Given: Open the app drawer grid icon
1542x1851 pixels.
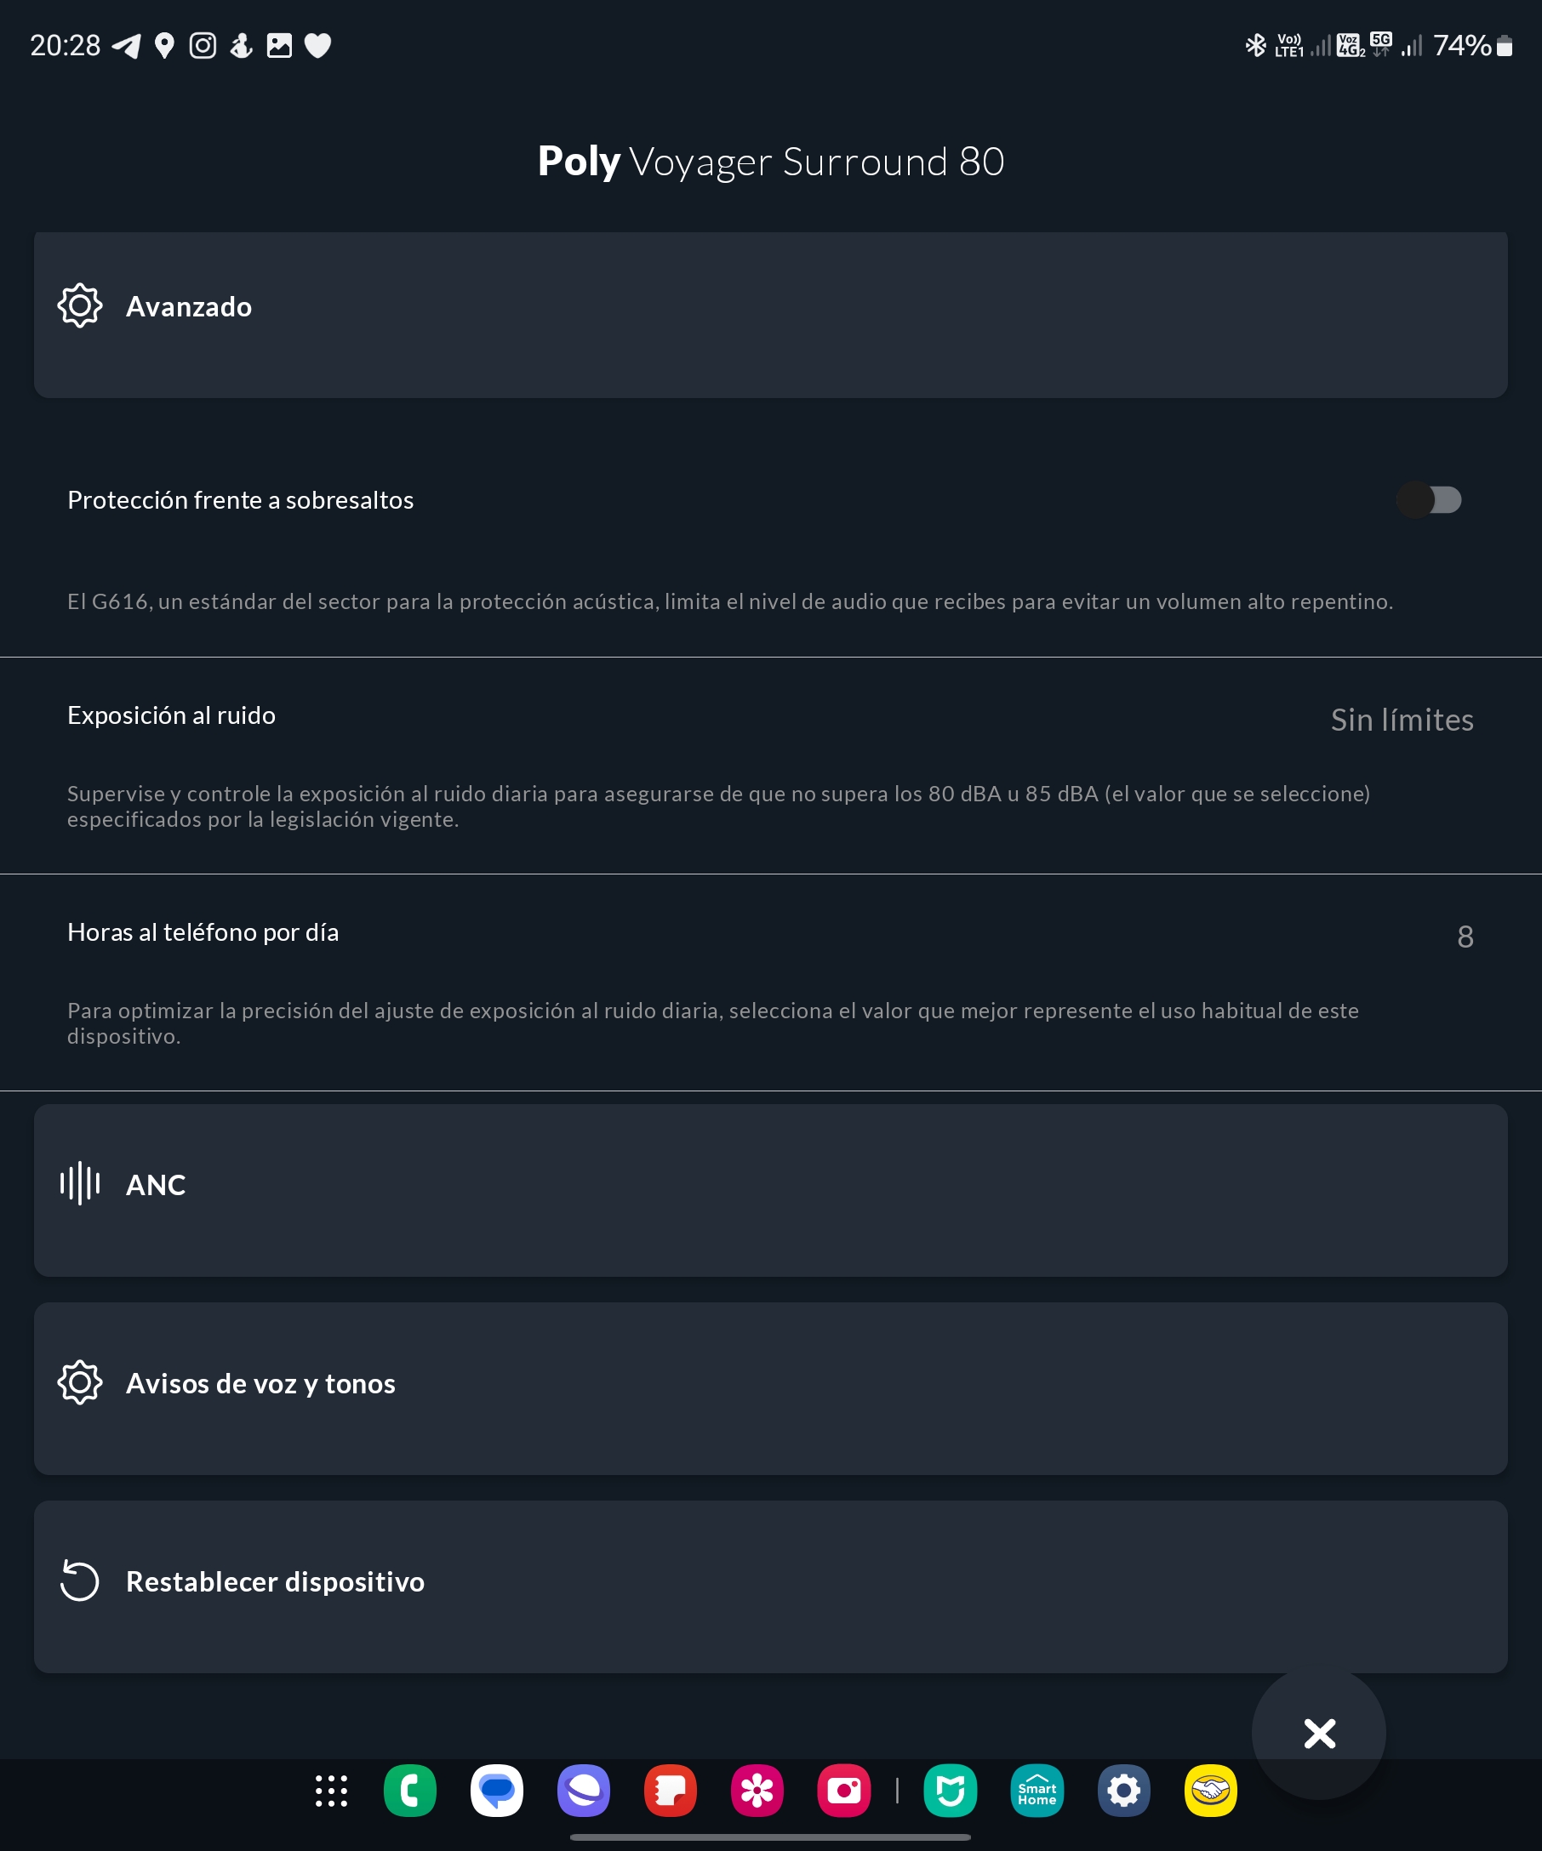Looking at the screenshot, I should (x=332, y=1791).
